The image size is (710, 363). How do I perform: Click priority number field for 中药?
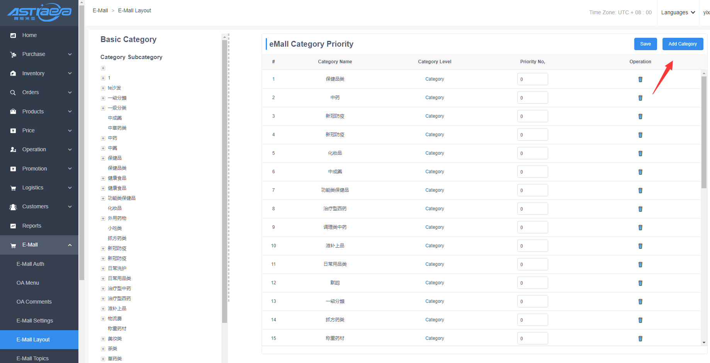[532, 98]
